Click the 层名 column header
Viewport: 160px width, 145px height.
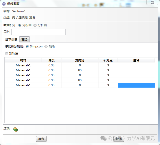[x=136, y=60]
